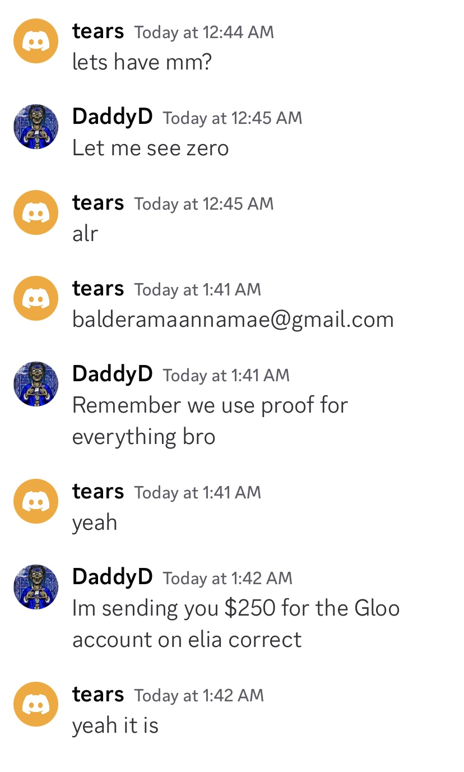This screenshot has width=464, height=772.
Task: Tap username 'tears' above 'yeah it is'
Action: 98,694
